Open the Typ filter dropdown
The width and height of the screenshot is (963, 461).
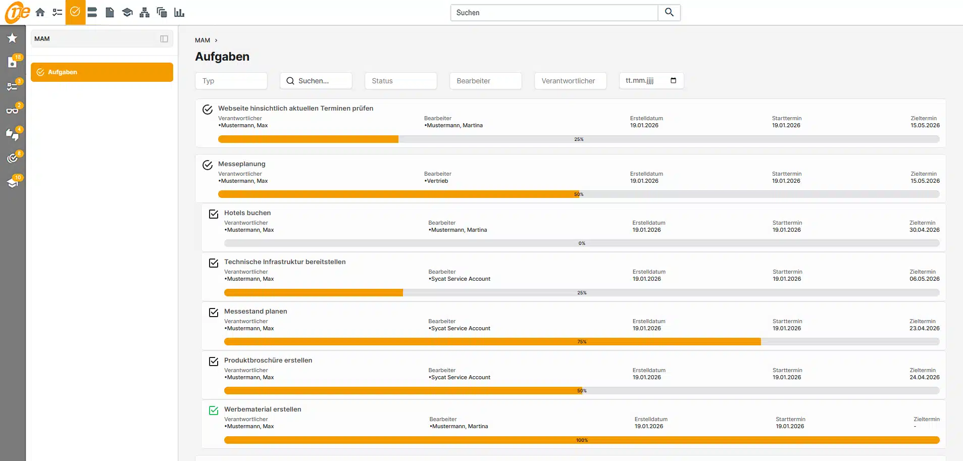[x=231, y=81]
